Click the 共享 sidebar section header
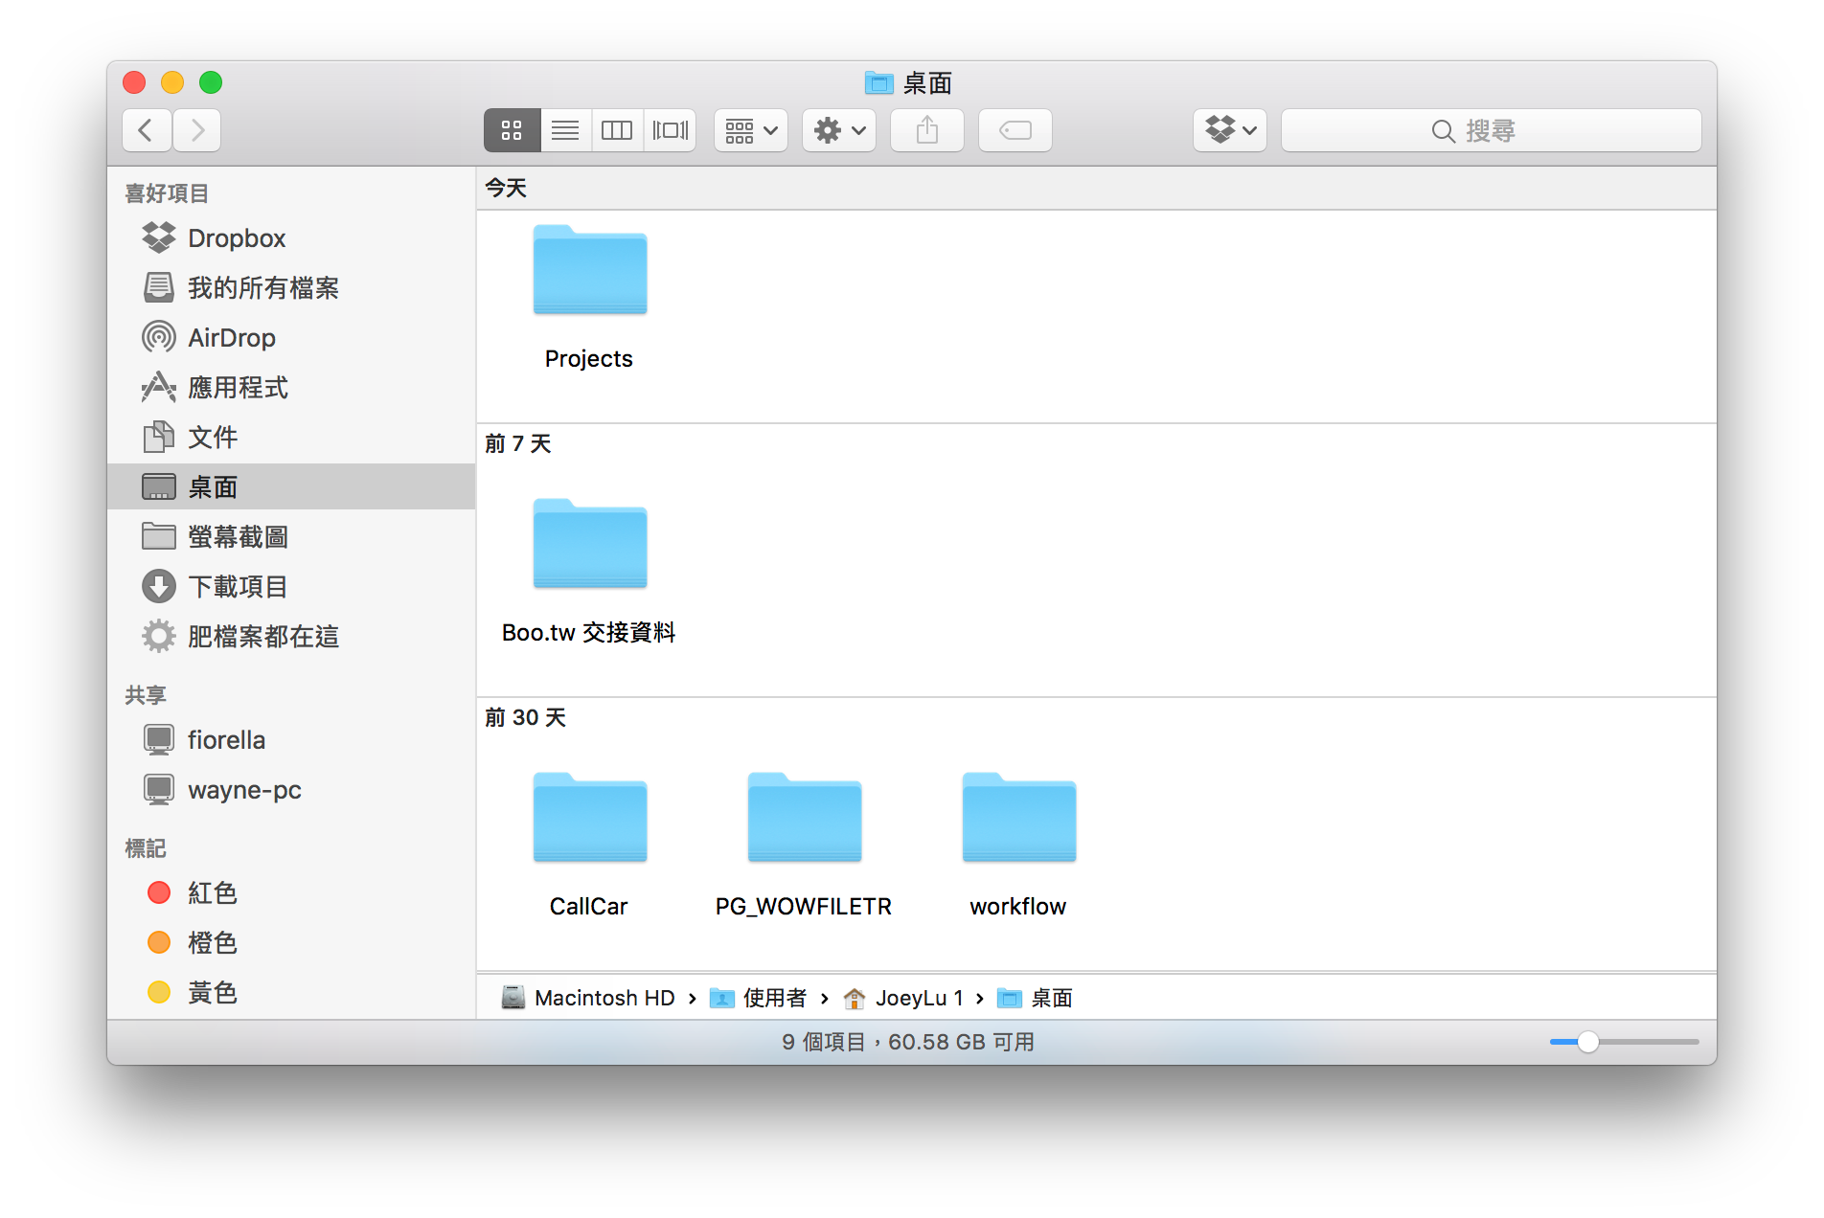Image resolution: width=1824 pixels, height=1218 pixels. tap(146, 695)
